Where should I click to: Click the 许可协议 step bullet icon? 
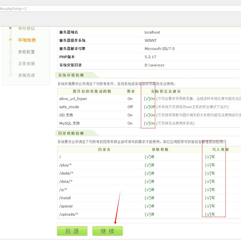point(11,28)
